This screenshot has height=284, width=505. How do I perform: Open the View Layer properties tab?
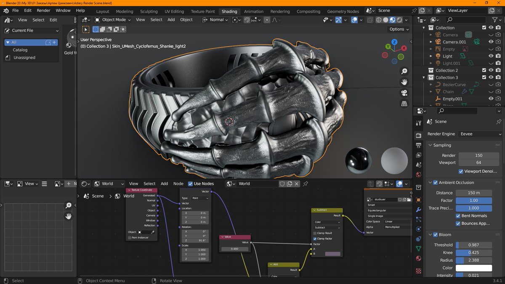pyautogui.click(x=418, y=155)
